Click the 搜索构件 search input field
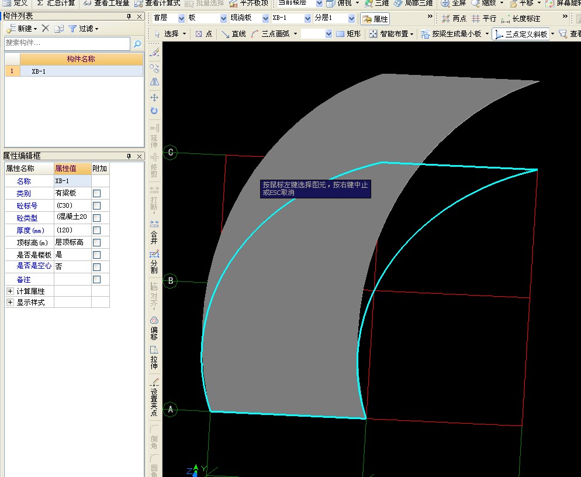The image size is (581, 477). 67,43
